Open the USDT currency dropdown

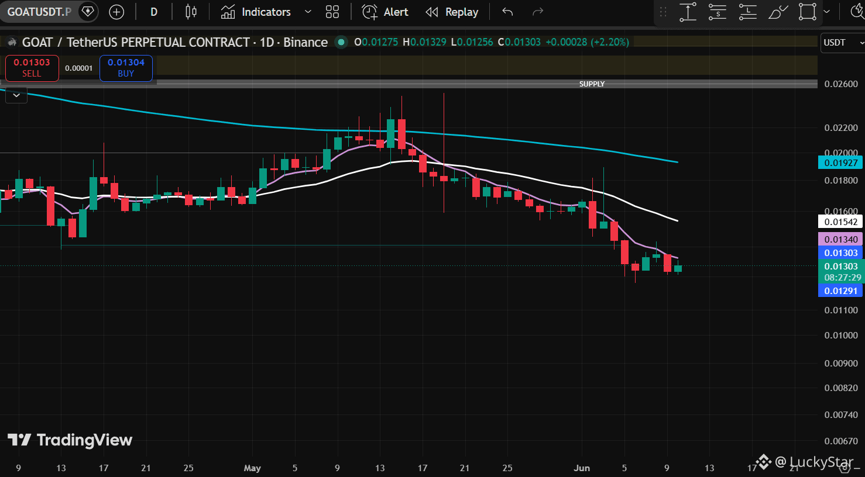pyautogui.click(x=842, y=42)
